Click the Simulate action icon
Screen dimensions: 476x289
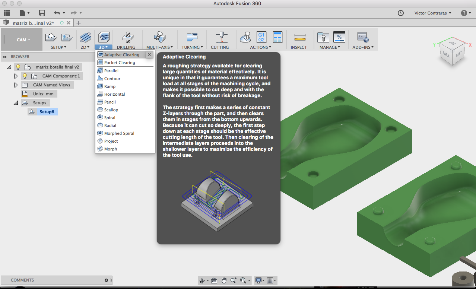245,37
